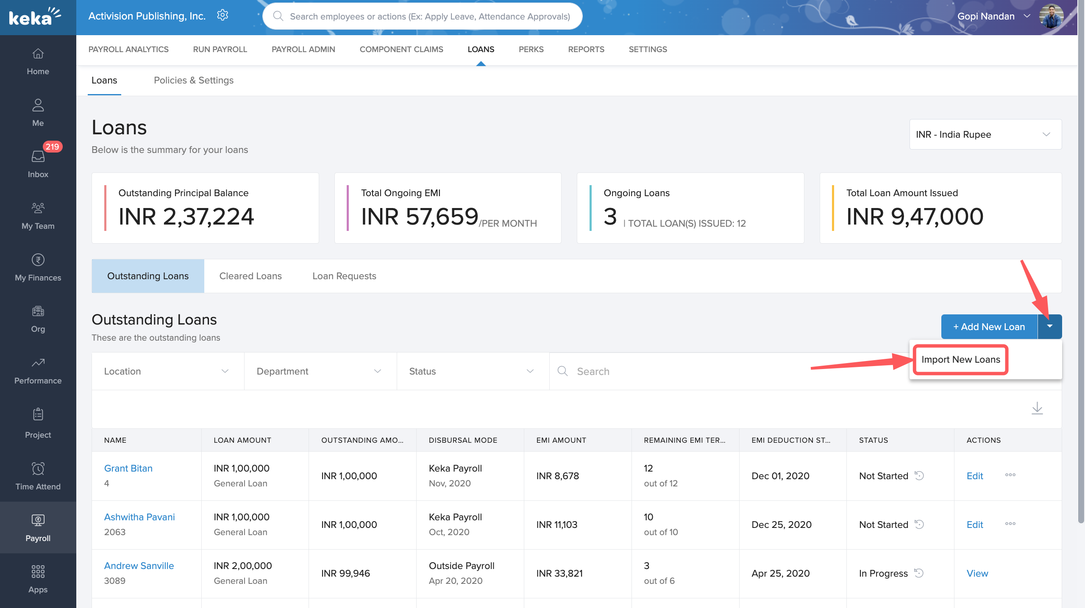The width and height of the screenshot is (1085, 608).
Task: Open the Org building icon
Action: coord(38,311)
